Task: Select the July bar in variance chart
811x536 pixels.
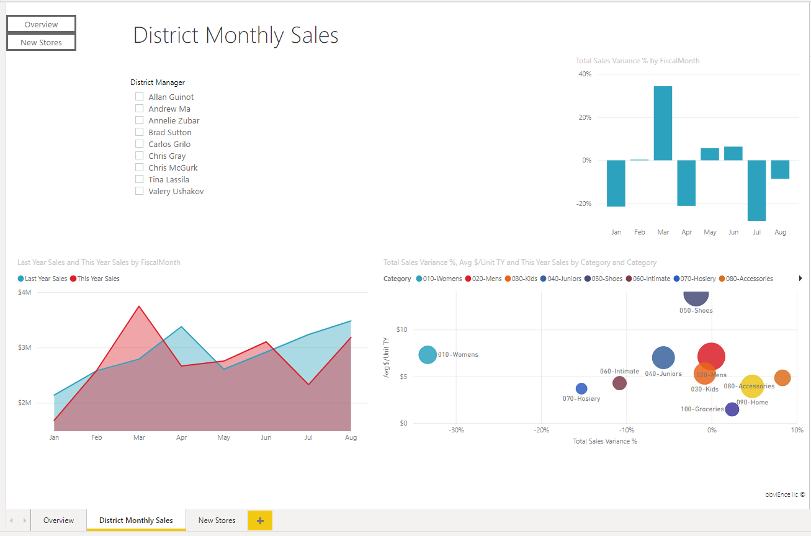Action: click(756, 190)
